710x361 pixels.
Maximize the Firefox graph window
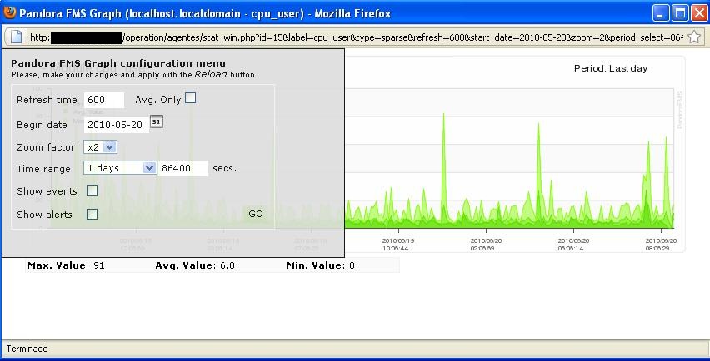(x=679, y=13)
